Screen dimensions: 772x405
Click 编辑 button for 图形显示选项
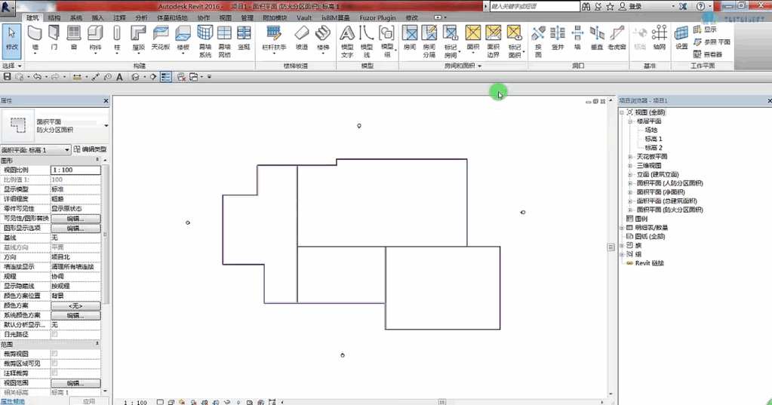click(x=75, y=229)
